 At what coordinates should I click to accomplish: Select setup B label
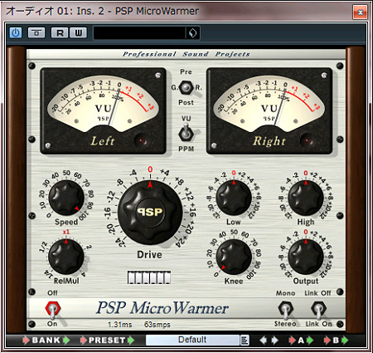(x=336, y=340)
